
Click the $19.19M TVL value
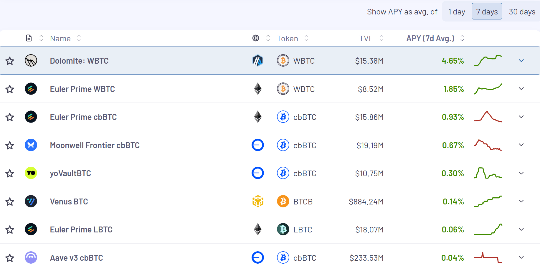370,145
